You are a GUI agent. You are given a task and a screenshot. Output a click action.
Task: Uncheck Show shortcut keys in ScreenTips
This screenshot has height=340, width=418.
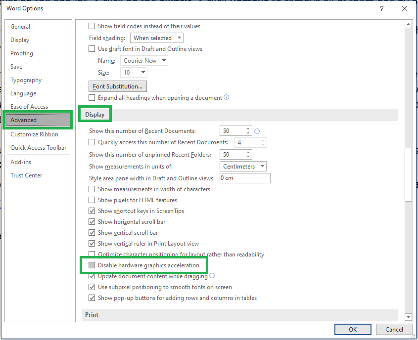(x=92, y=211)
